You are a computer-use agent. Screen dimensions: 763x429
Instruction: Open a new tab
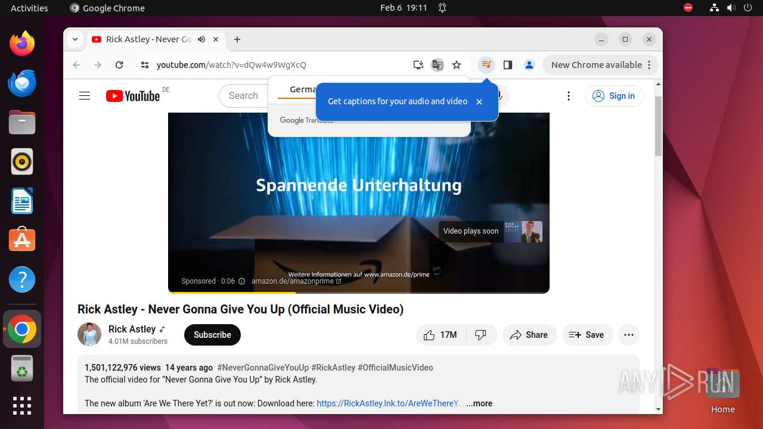[237, 39]
